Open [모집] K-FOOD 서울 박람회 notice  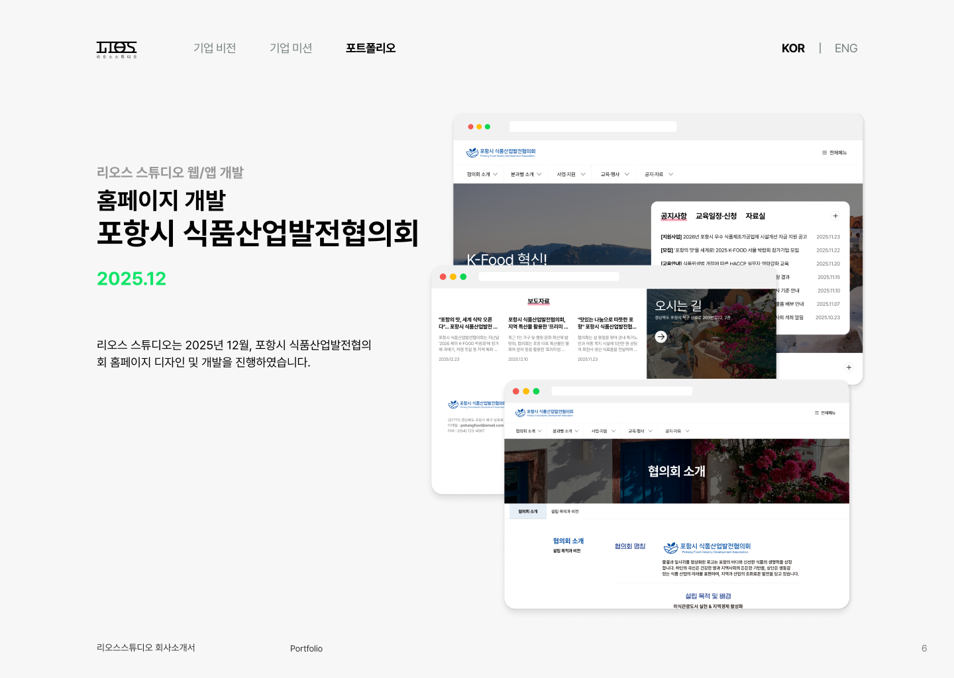750,250
